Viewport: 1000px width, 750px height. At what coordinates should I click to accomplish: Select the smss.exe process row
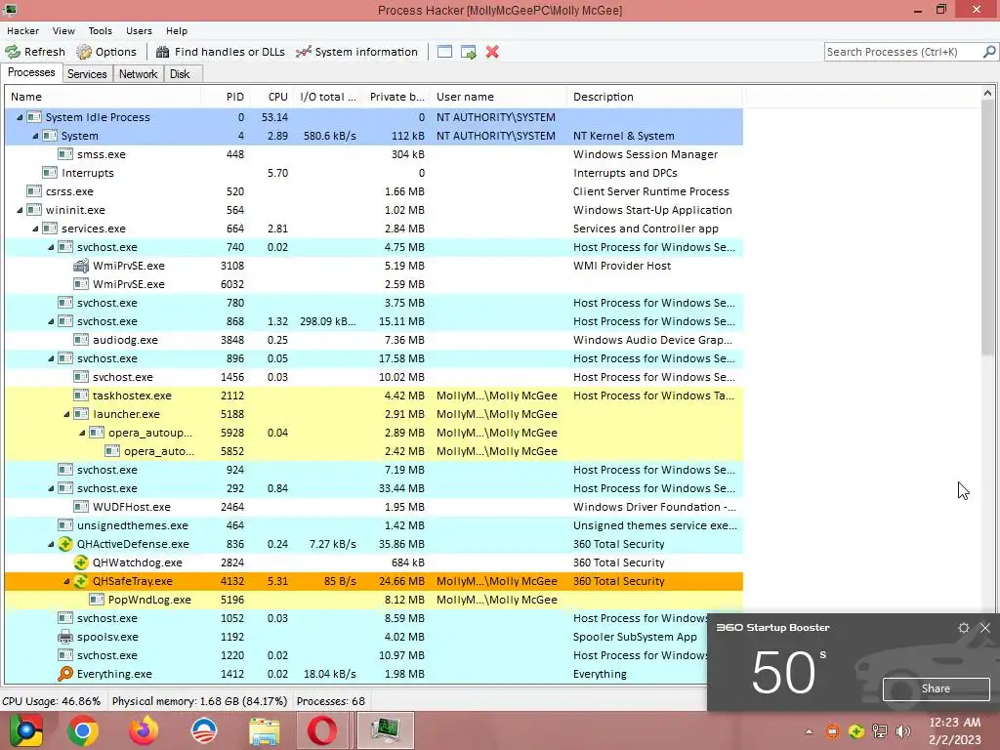(x=374, y=154)
